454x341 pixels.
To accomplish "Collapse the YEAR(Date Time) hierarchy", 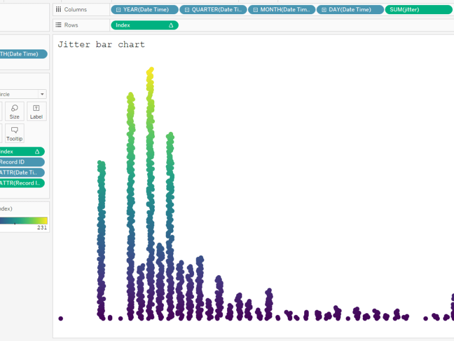I will coord(118,9).
